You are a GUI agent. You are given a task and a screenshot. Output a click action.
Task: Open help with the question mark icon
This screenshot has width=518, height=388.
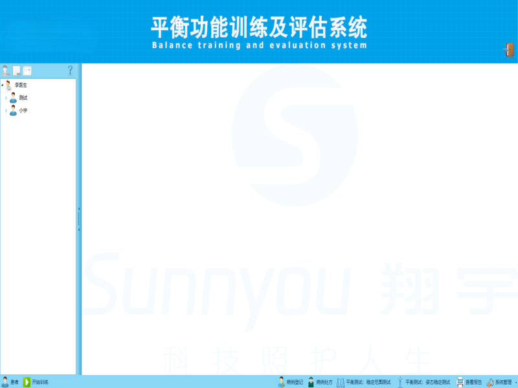70,70
